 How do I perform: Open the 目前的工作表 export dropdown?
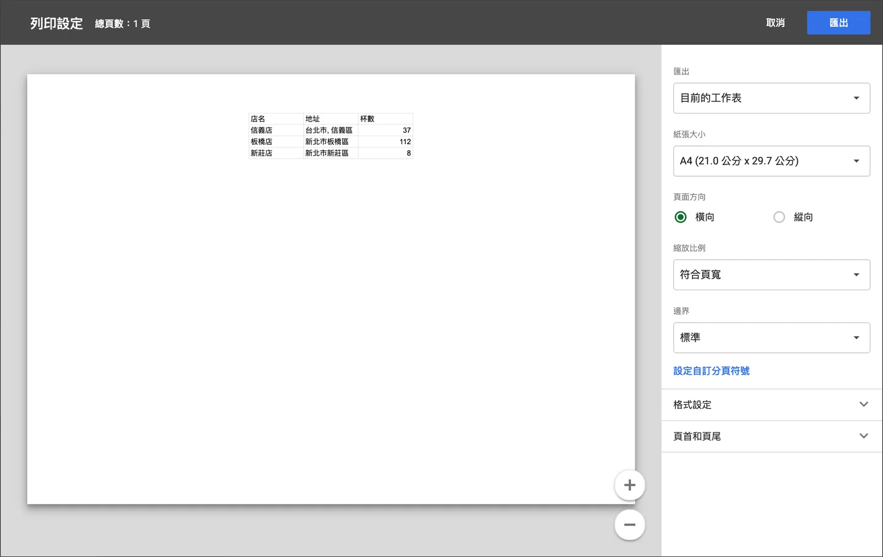771,98
